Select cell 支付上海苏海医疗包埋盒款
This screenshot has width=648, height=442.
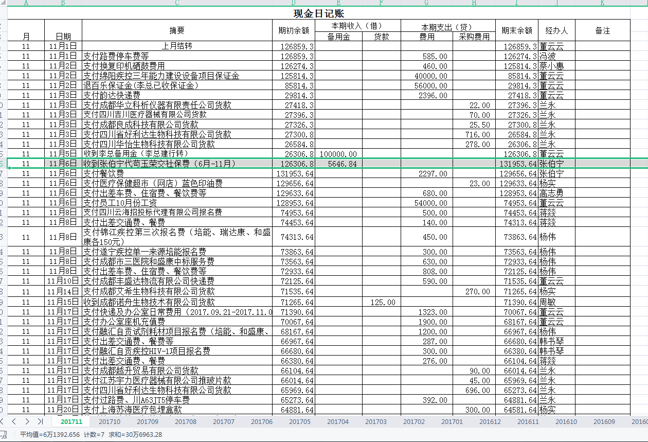(177, 410)
